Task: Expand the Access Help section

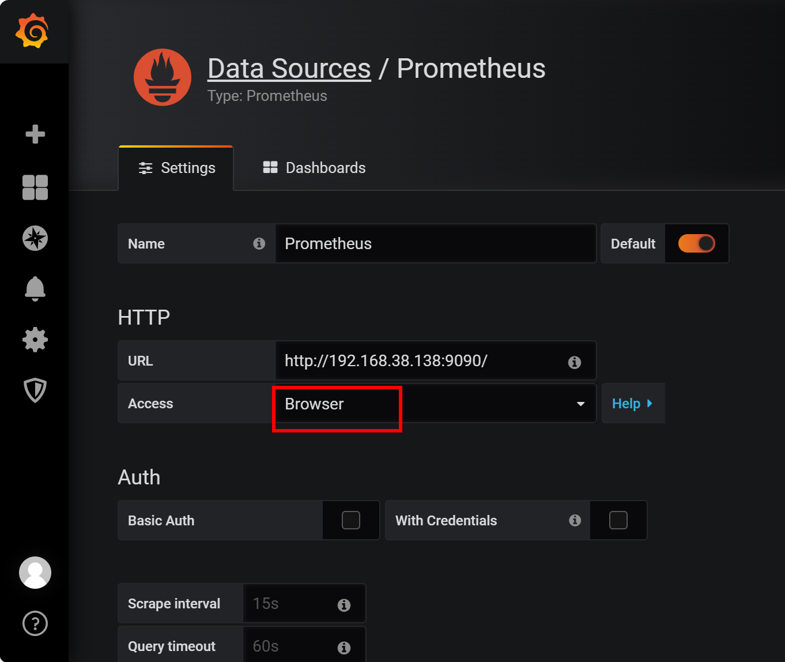Action: click(x=633, y=404)
